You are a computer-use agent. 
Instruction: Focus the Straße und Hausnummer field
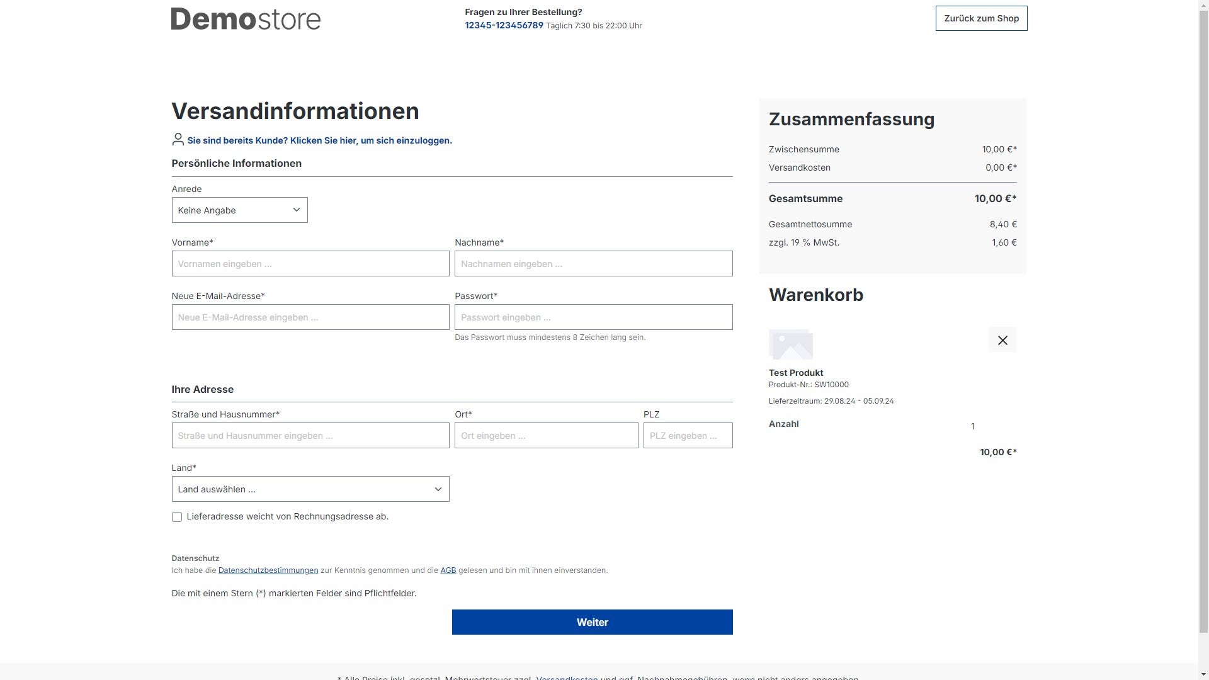pos(310,436)
